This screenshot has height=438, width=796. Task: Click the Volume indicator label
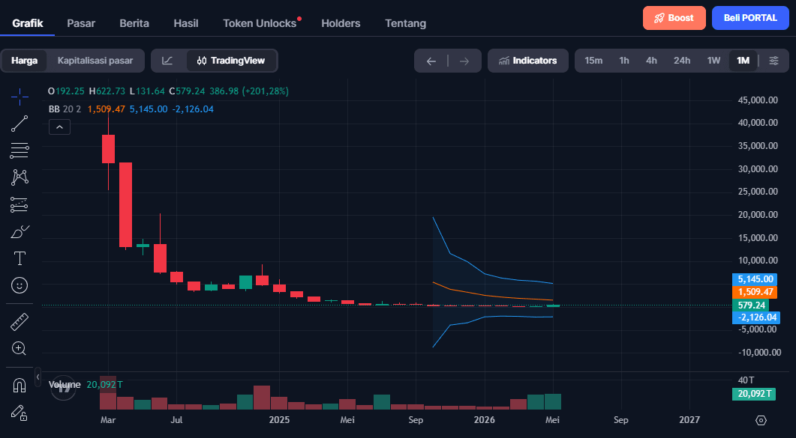tap(65, 385)
